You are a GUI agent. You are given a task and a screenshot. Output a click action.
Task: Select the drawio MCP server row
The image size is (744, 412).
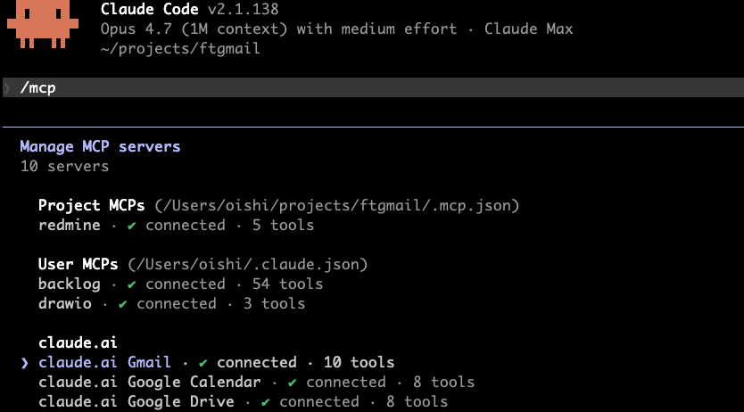[x=172, y=303]
